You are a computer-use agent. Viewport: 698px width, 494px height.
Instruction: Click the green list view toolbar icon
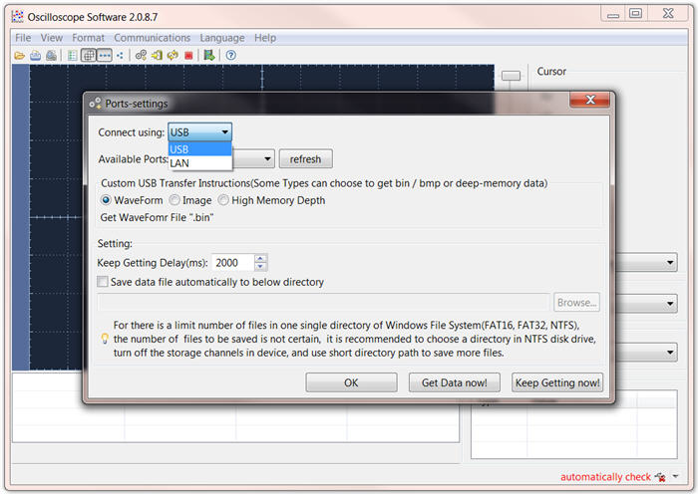coord(72,56)
